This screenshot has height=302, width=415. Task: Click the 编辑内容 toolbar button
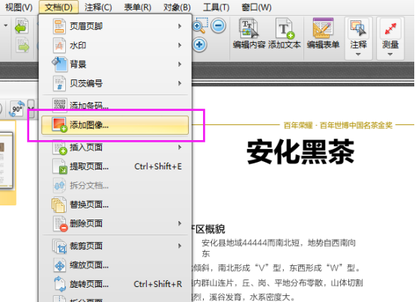click(x=249, y=34)
